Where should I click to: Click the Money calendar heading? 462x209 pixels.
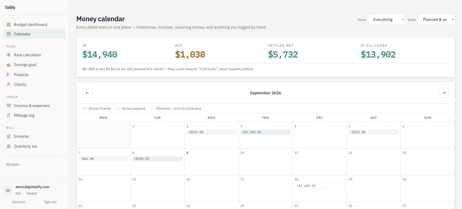tap(100, 19)
